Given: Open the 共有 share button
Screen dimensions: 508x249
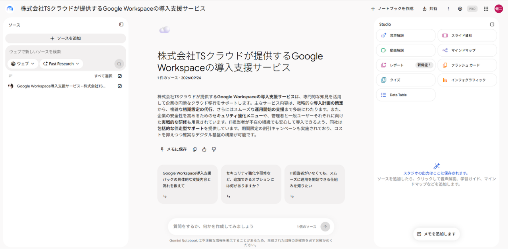Looking at the screenshot, I should (430, 9).
